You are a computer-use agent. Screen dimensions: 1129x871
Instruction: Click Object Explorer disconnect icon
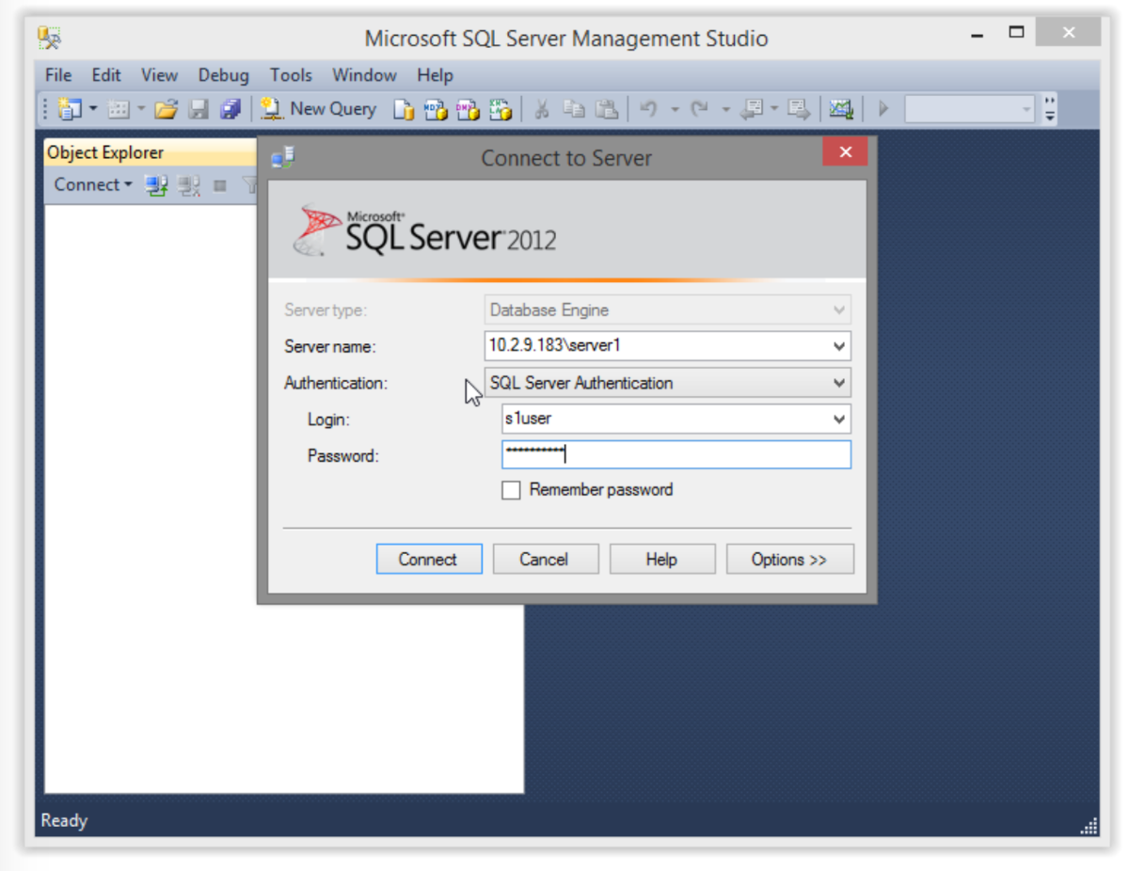pos(189,185)
